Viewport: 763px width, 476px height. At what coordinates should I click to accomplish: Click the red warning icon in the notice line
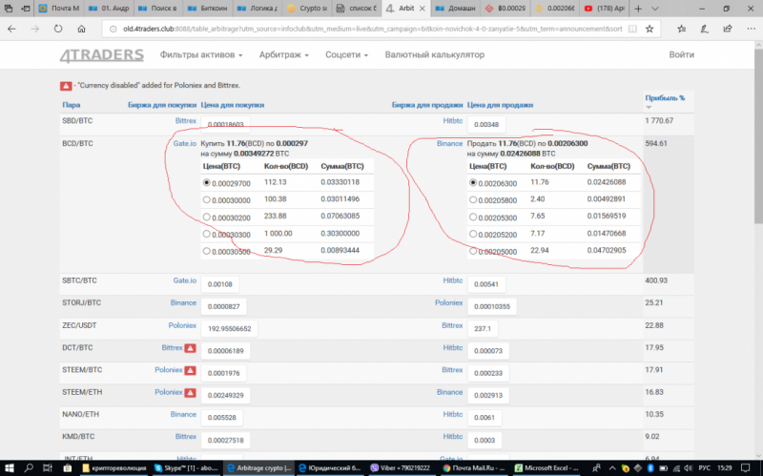point(66,86)
